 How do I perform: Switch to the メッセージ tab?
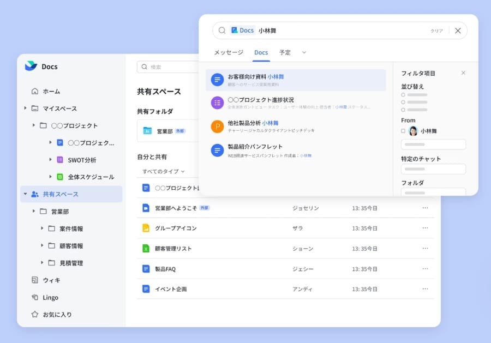227,52
